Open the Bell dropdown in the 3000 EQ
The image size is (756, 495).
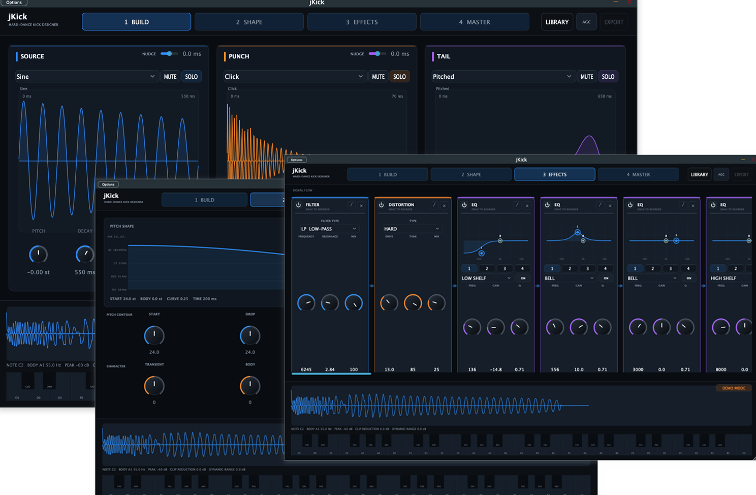tap(652, 278)
